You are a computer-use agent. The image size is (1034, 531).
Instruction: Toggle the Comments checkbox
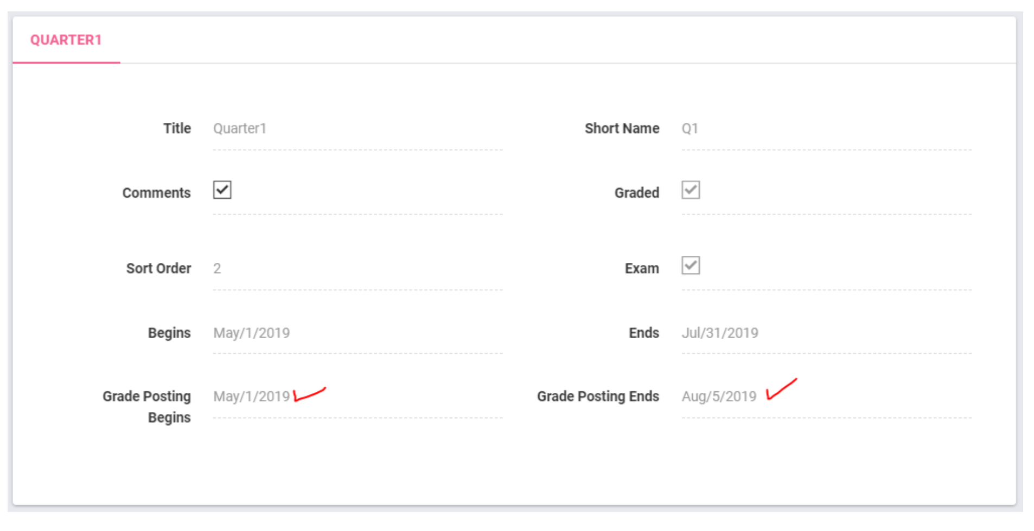222,190
